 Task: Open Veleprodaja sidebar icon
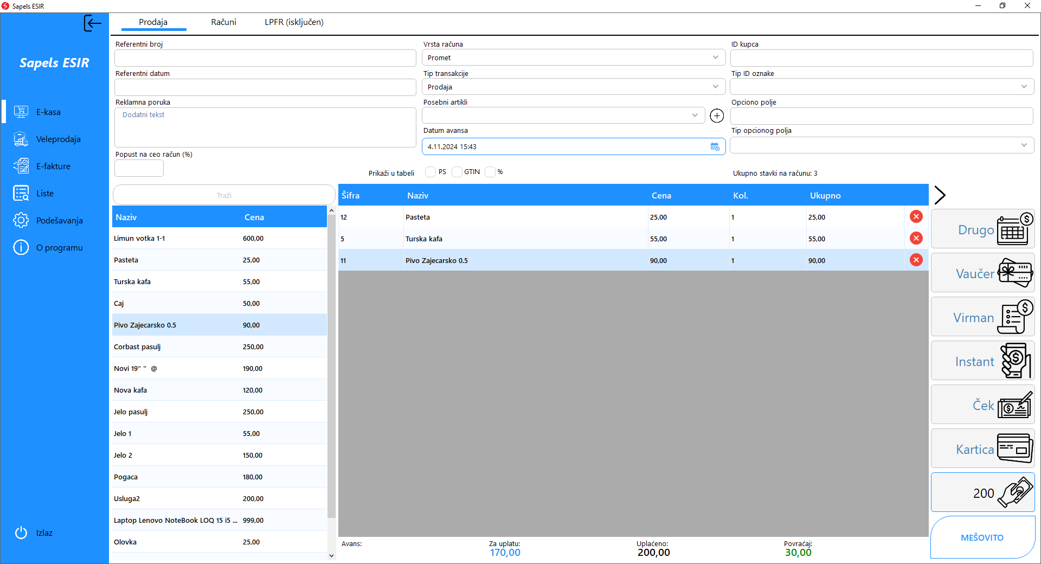tap(21, 139)
